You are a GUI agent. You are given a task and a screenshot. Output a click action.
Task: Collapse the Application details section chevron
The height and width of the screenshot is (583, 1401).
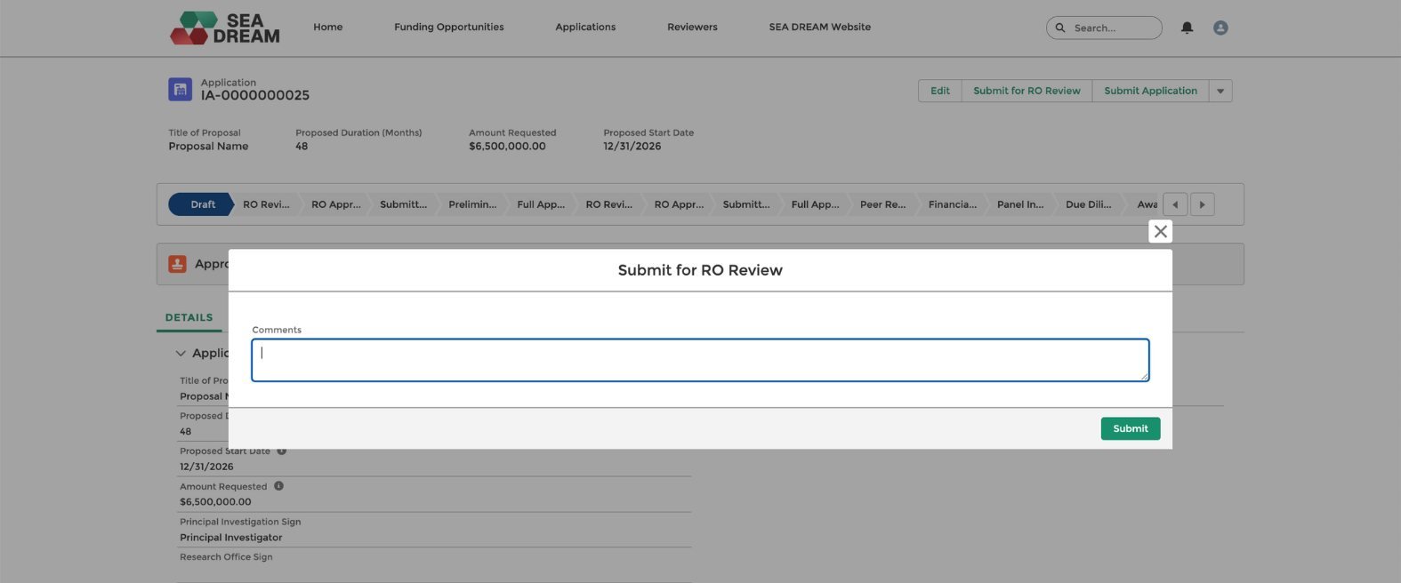(x=181, y=353)
